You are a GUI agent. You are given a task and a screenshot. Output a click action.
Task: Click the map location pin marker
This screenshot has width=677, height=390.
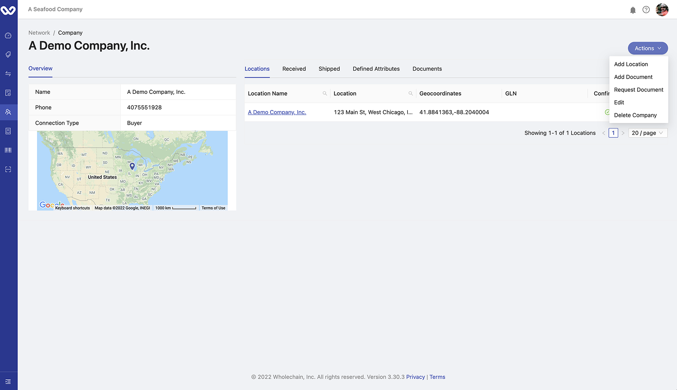pyautogui.click(x=132, y=166)
